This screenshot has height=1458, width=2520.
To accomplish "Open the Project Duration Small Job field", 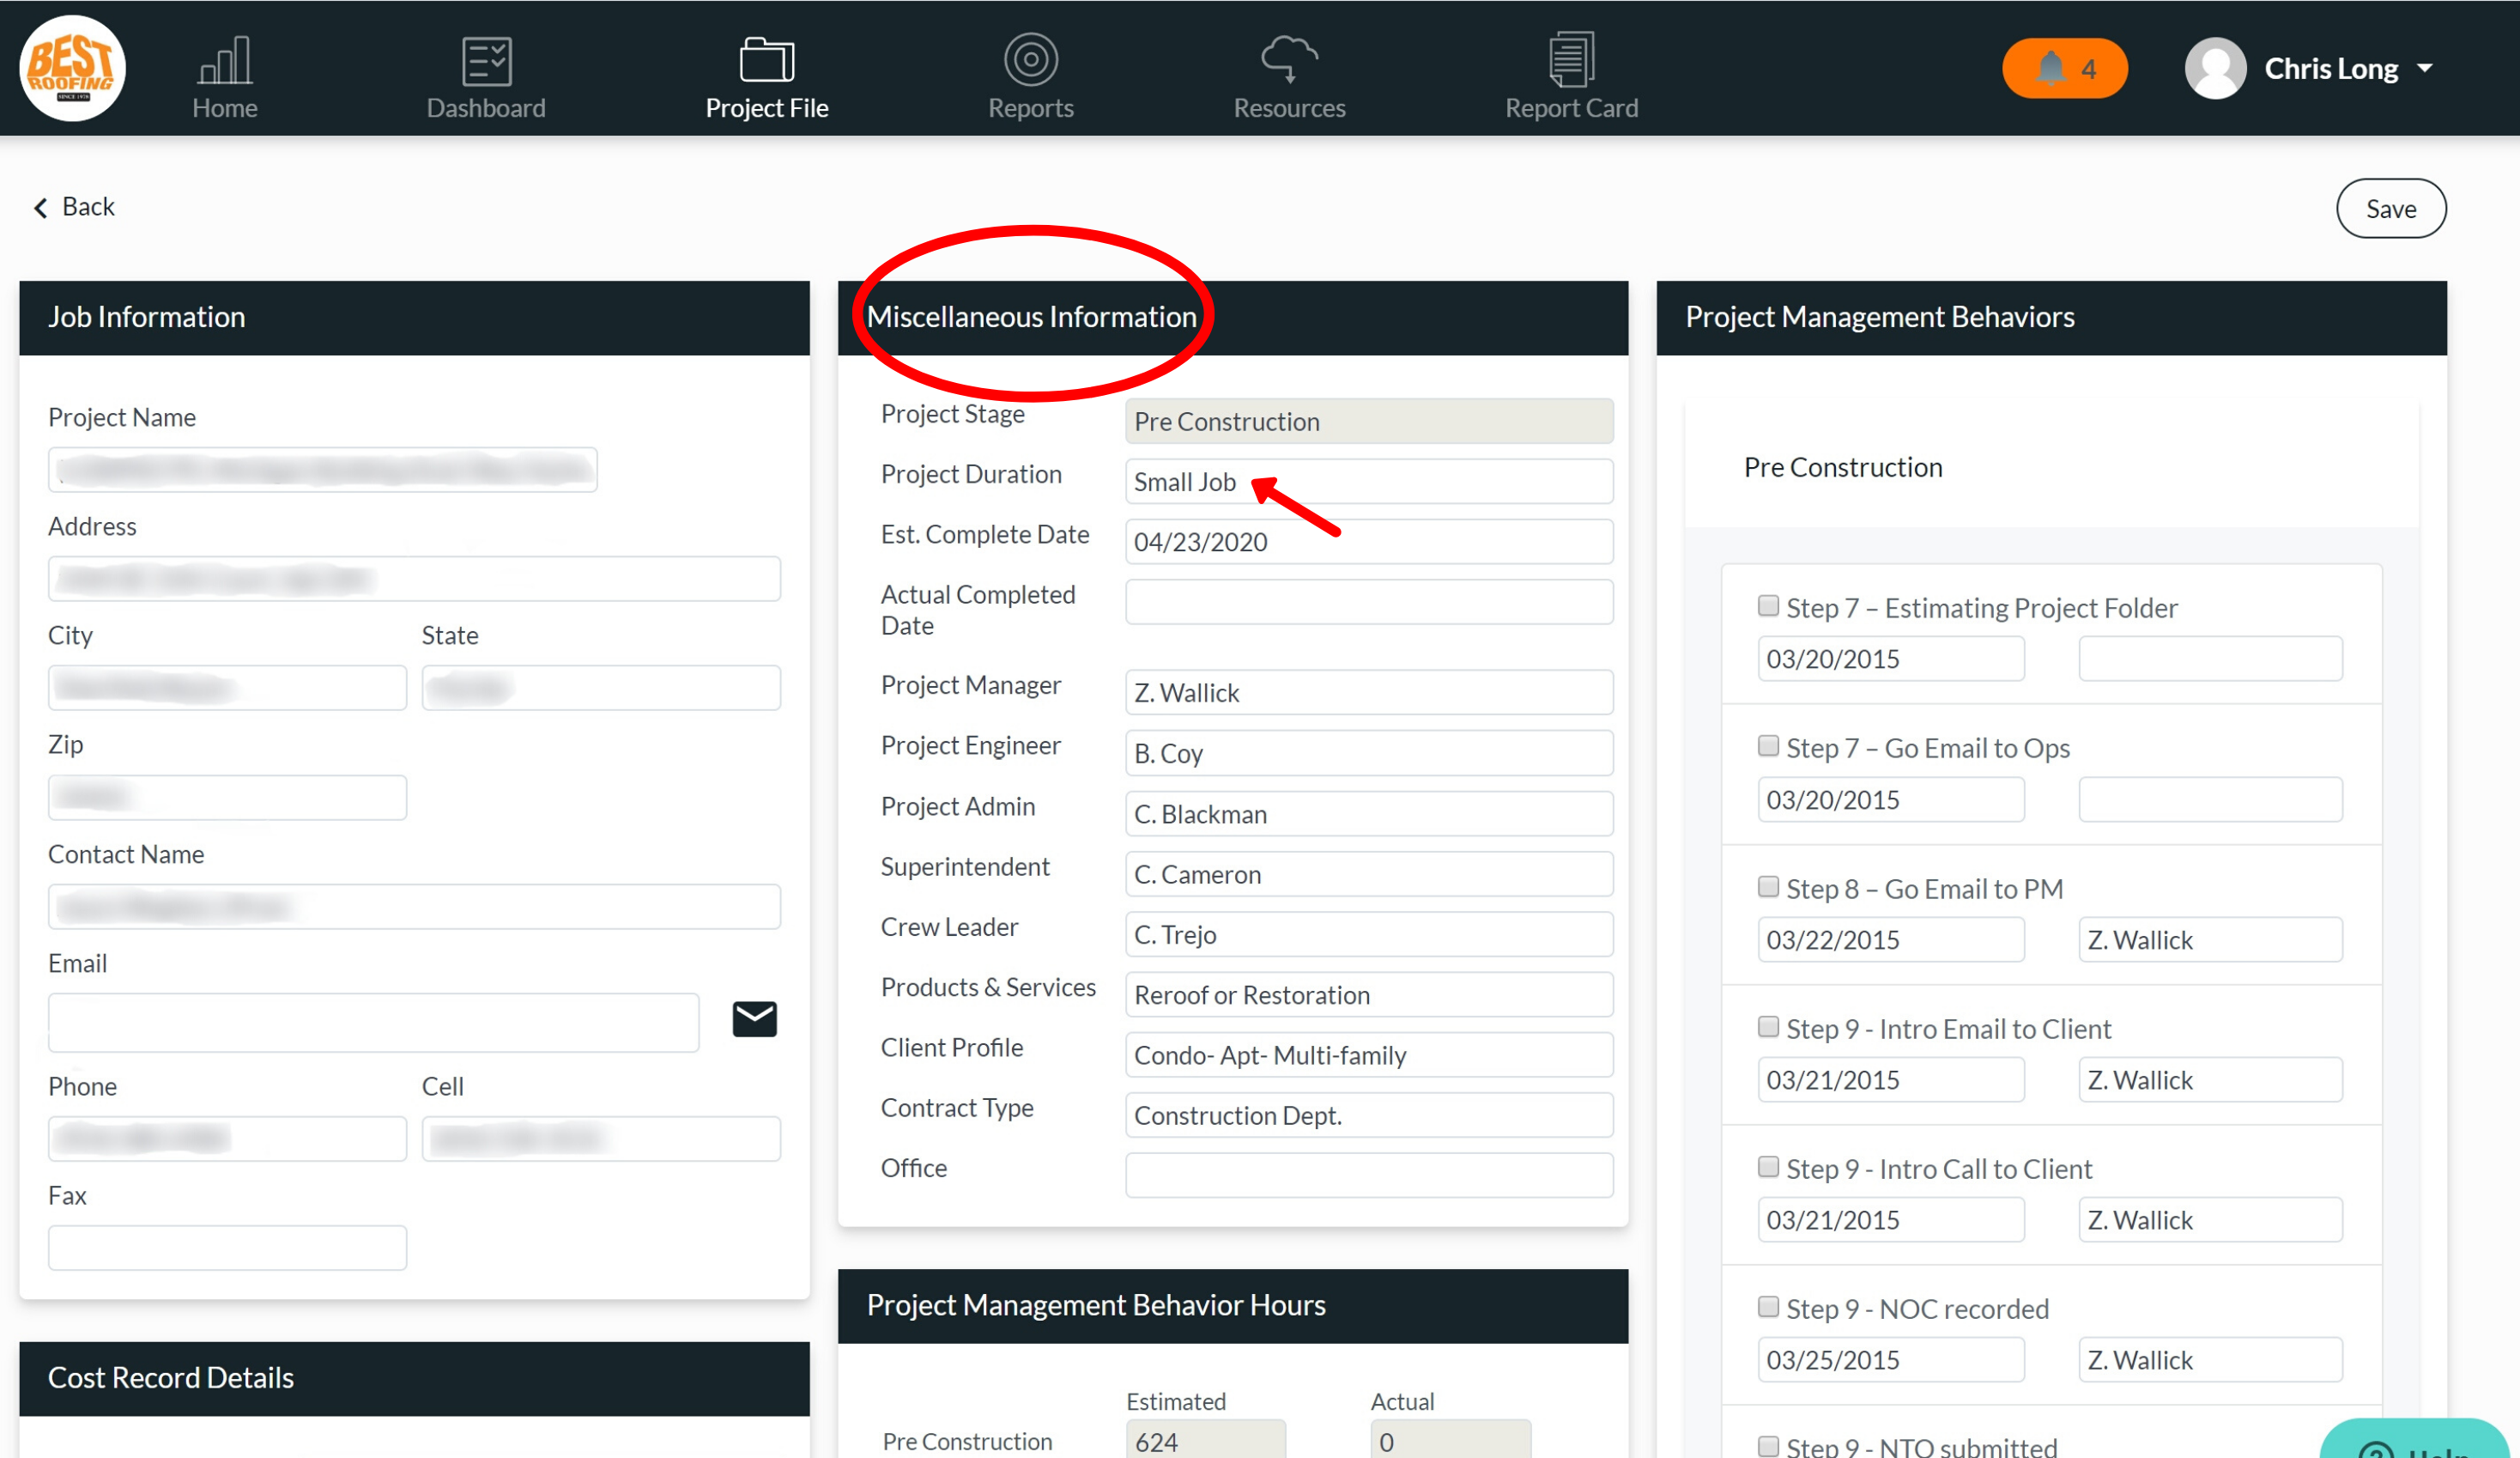I will pyautogui.click(x=1369, y=482).
